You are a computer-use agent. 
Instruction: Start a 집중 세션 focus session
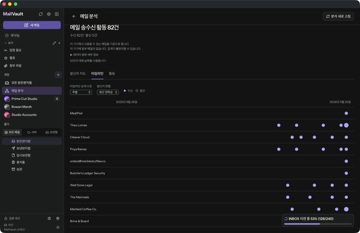12,218
